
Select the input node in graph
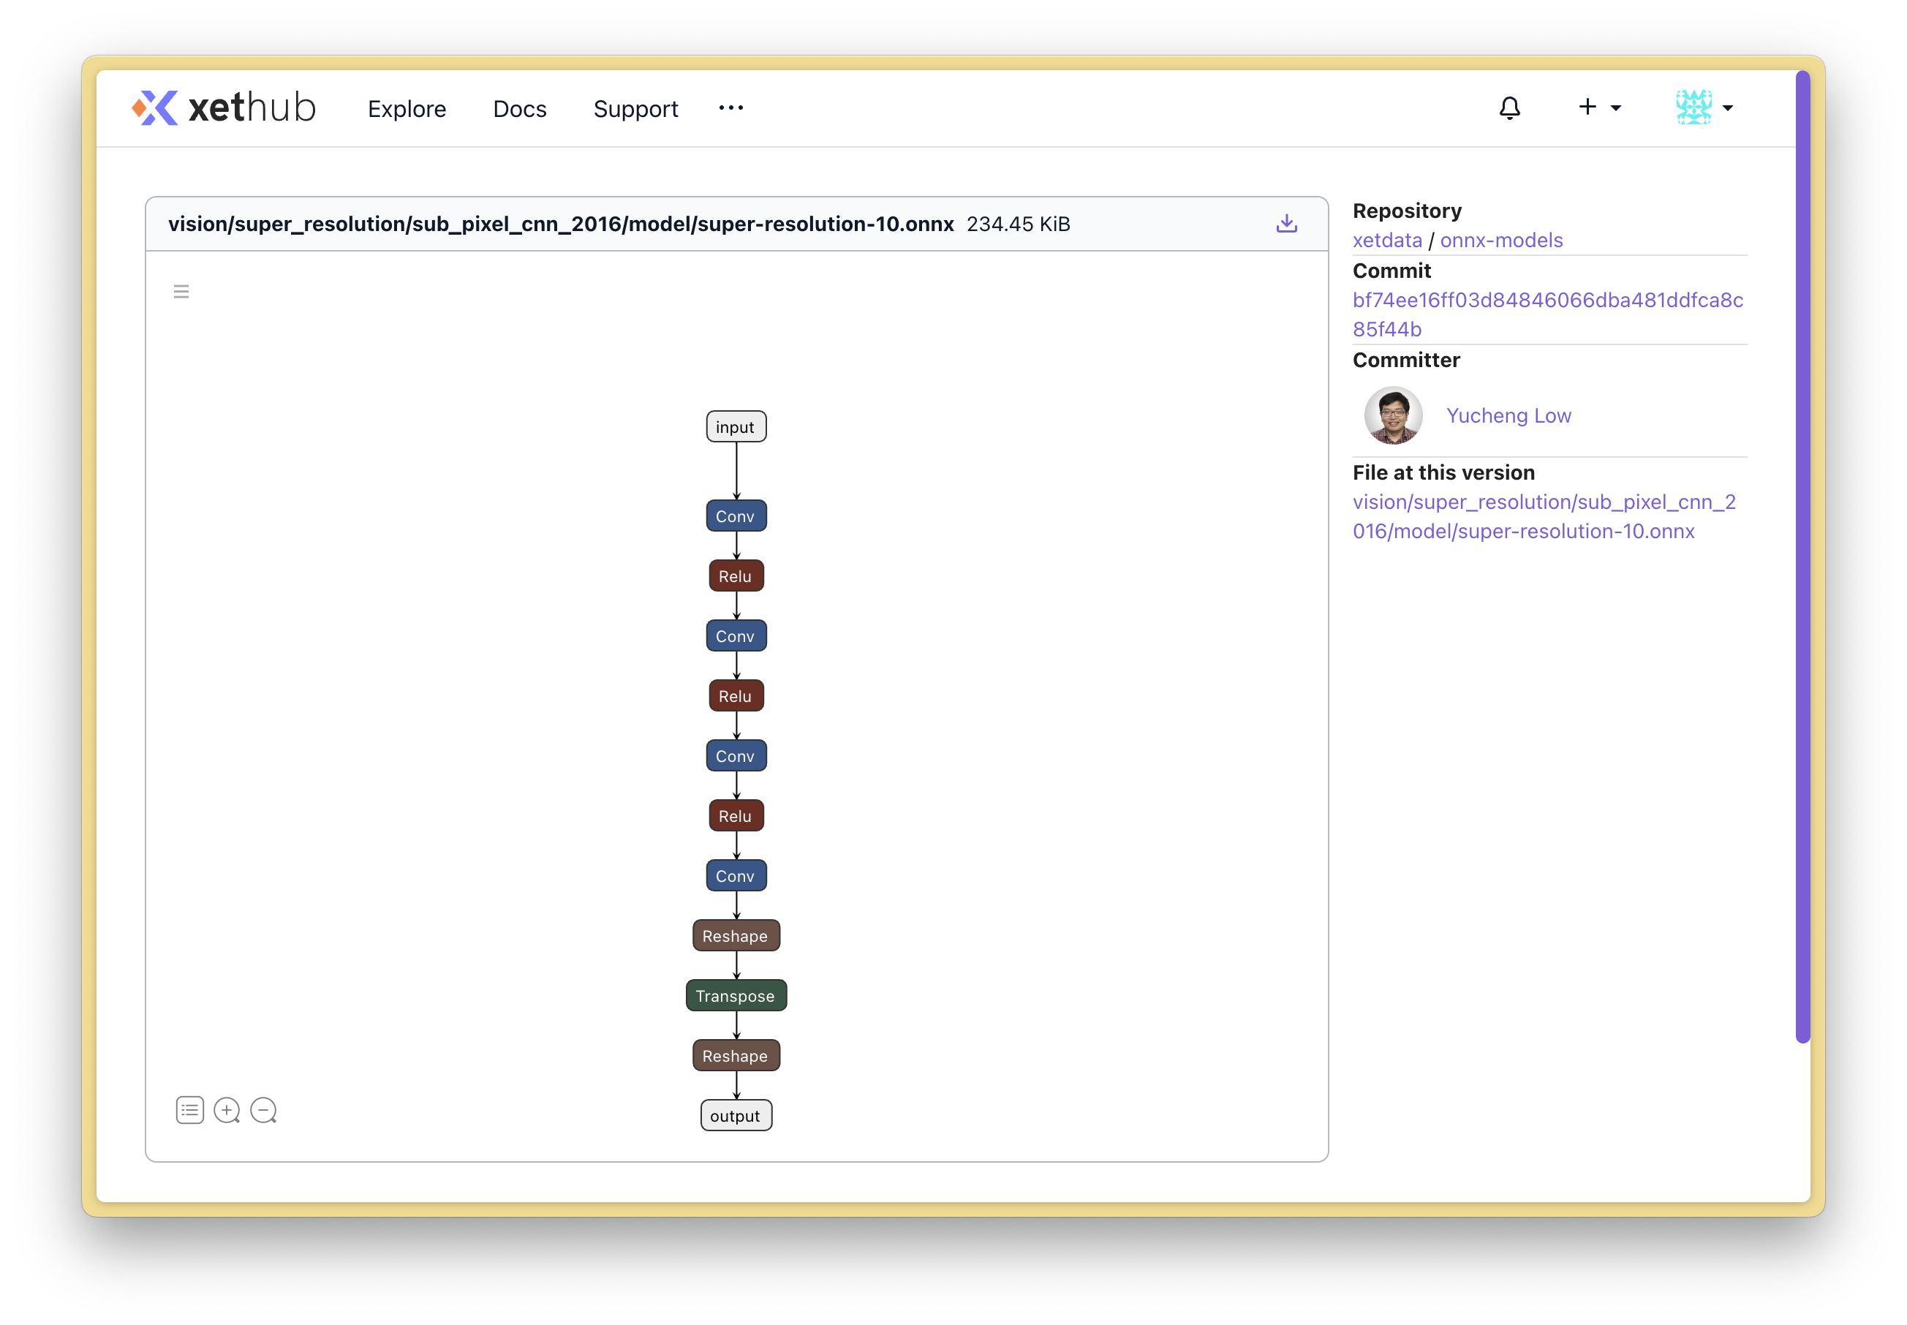point(736,427)
